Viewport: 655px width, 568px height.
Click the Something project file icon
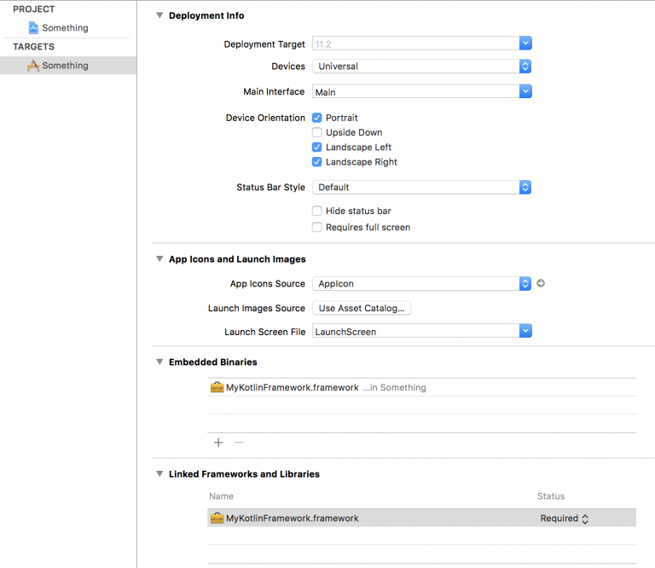click(x=33, y=27)
